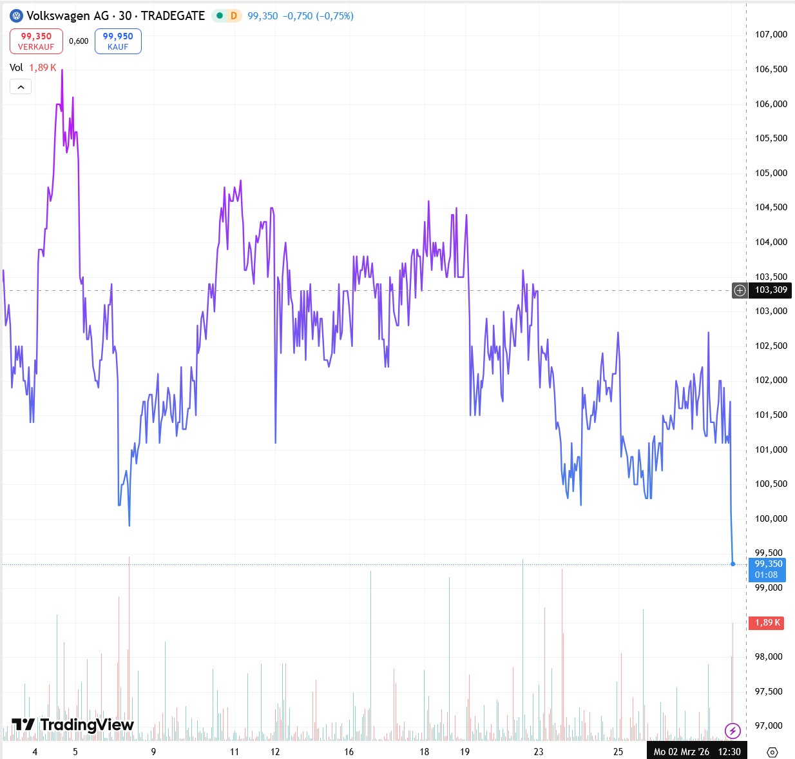Screen dimensions: 795x759
Task: Click date 11 on the time axis
Action: (x=234, y=752)
